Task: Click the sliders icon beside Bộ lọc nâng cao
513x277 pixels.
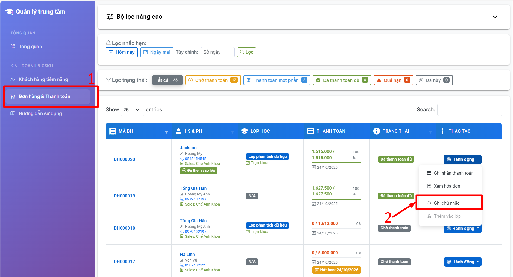Action: [x=110, y=17]
